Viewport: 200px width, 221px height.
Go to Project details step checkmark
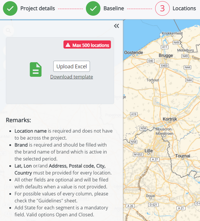click(x=10, y=8)
